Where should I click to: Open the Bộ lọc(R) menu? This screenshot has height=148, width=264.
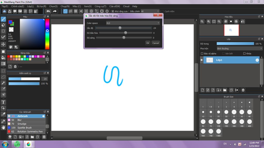click(x=42, y=6)
